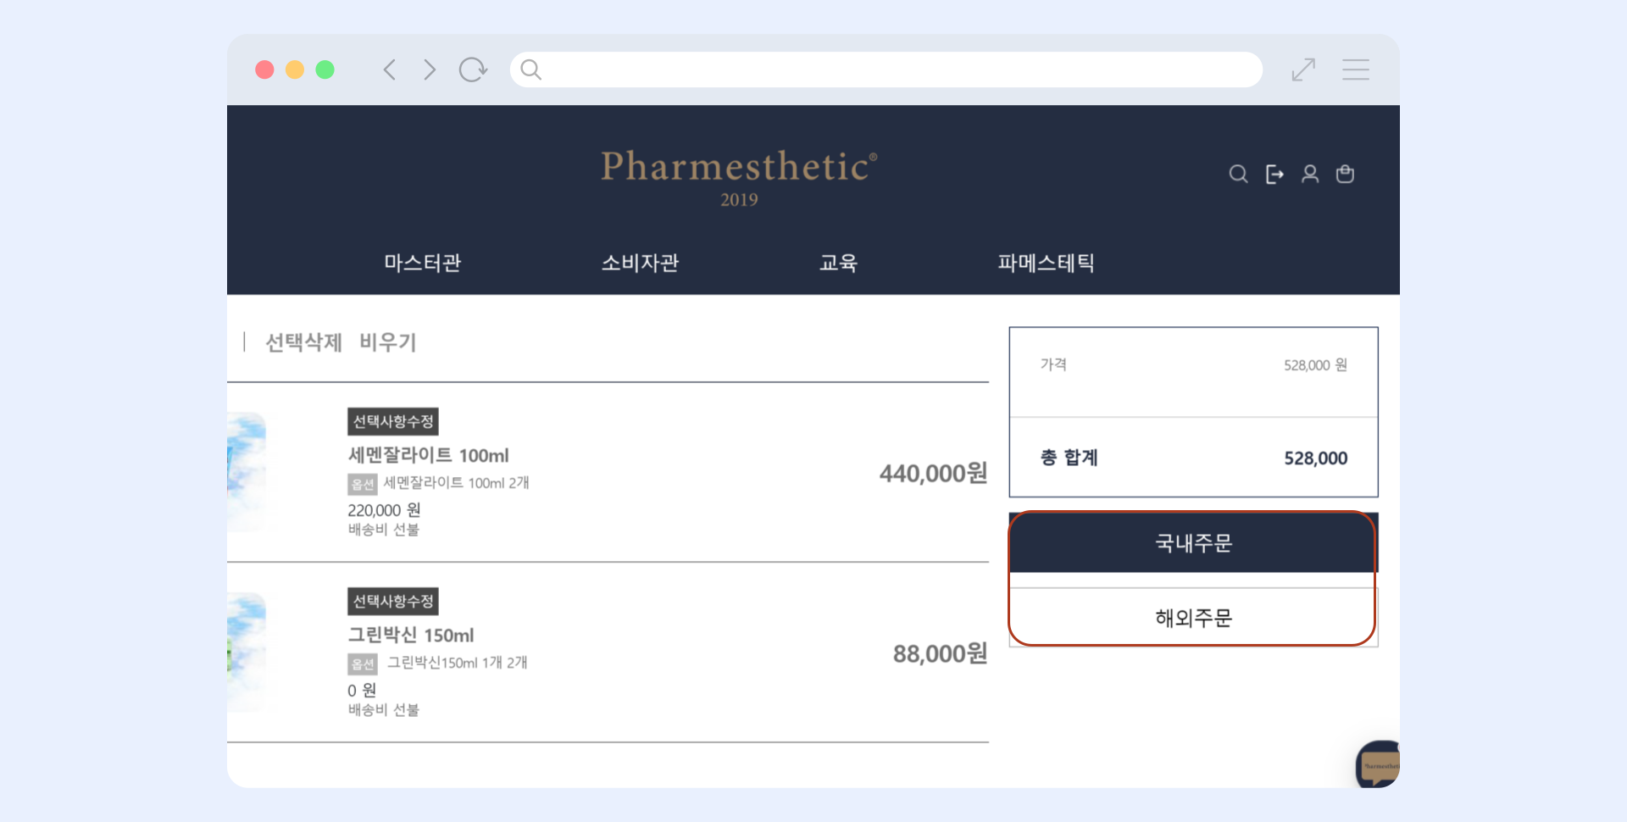Click the logout icon in header
The width and height of the screenshot is (1627, 822).
(x=1274, y=175)
